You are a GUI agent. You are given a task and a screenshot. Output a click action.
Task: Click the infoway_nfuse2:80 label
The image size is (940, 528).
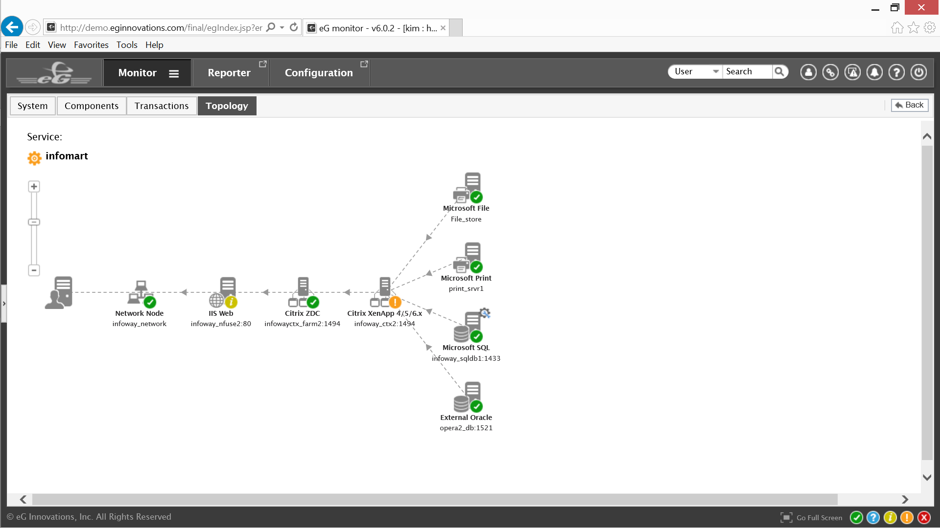click(221, 324)
